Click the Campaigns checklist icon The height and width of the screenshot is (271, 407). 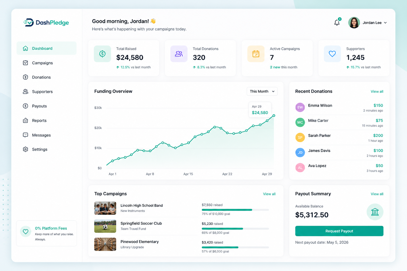point(25,63)
